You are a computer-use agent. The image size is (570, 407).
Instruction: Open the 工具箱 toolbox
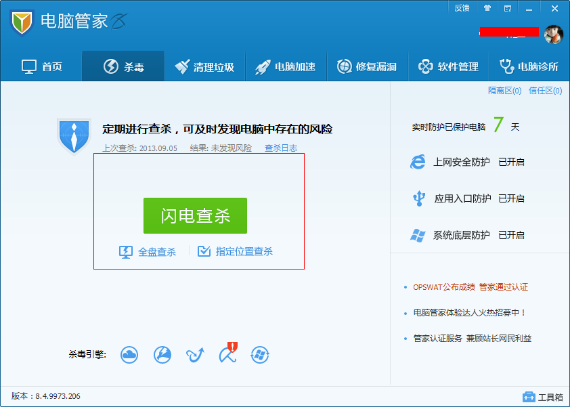click(542, 397)
